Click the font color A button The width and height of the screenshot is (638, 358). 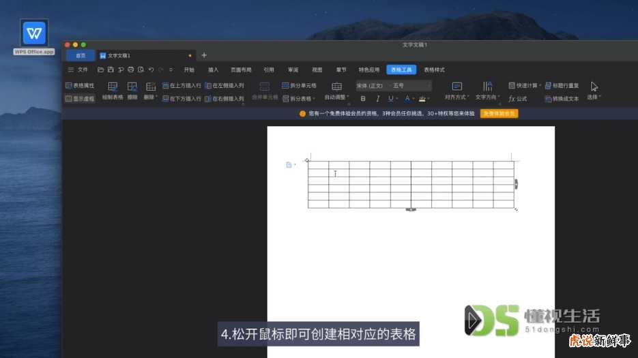click(x=407, y=99)
